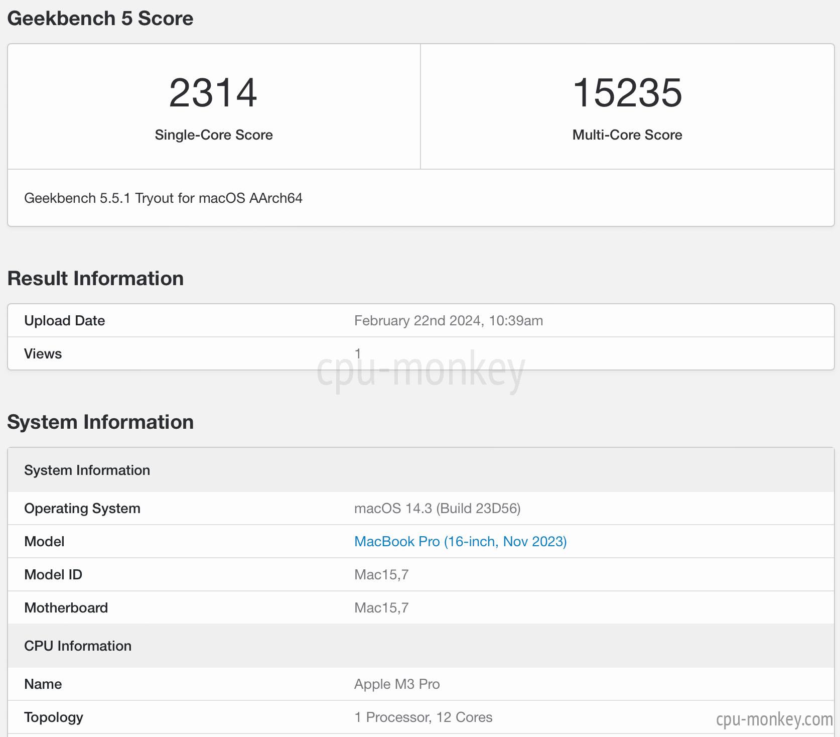The width and height of the screenshot is (840, 737).
Task: Click the Multi-Core Score label
Action: (627, 135)
